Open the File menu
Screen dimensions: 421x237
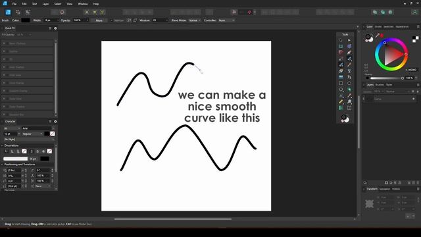[x=14, y=4]
